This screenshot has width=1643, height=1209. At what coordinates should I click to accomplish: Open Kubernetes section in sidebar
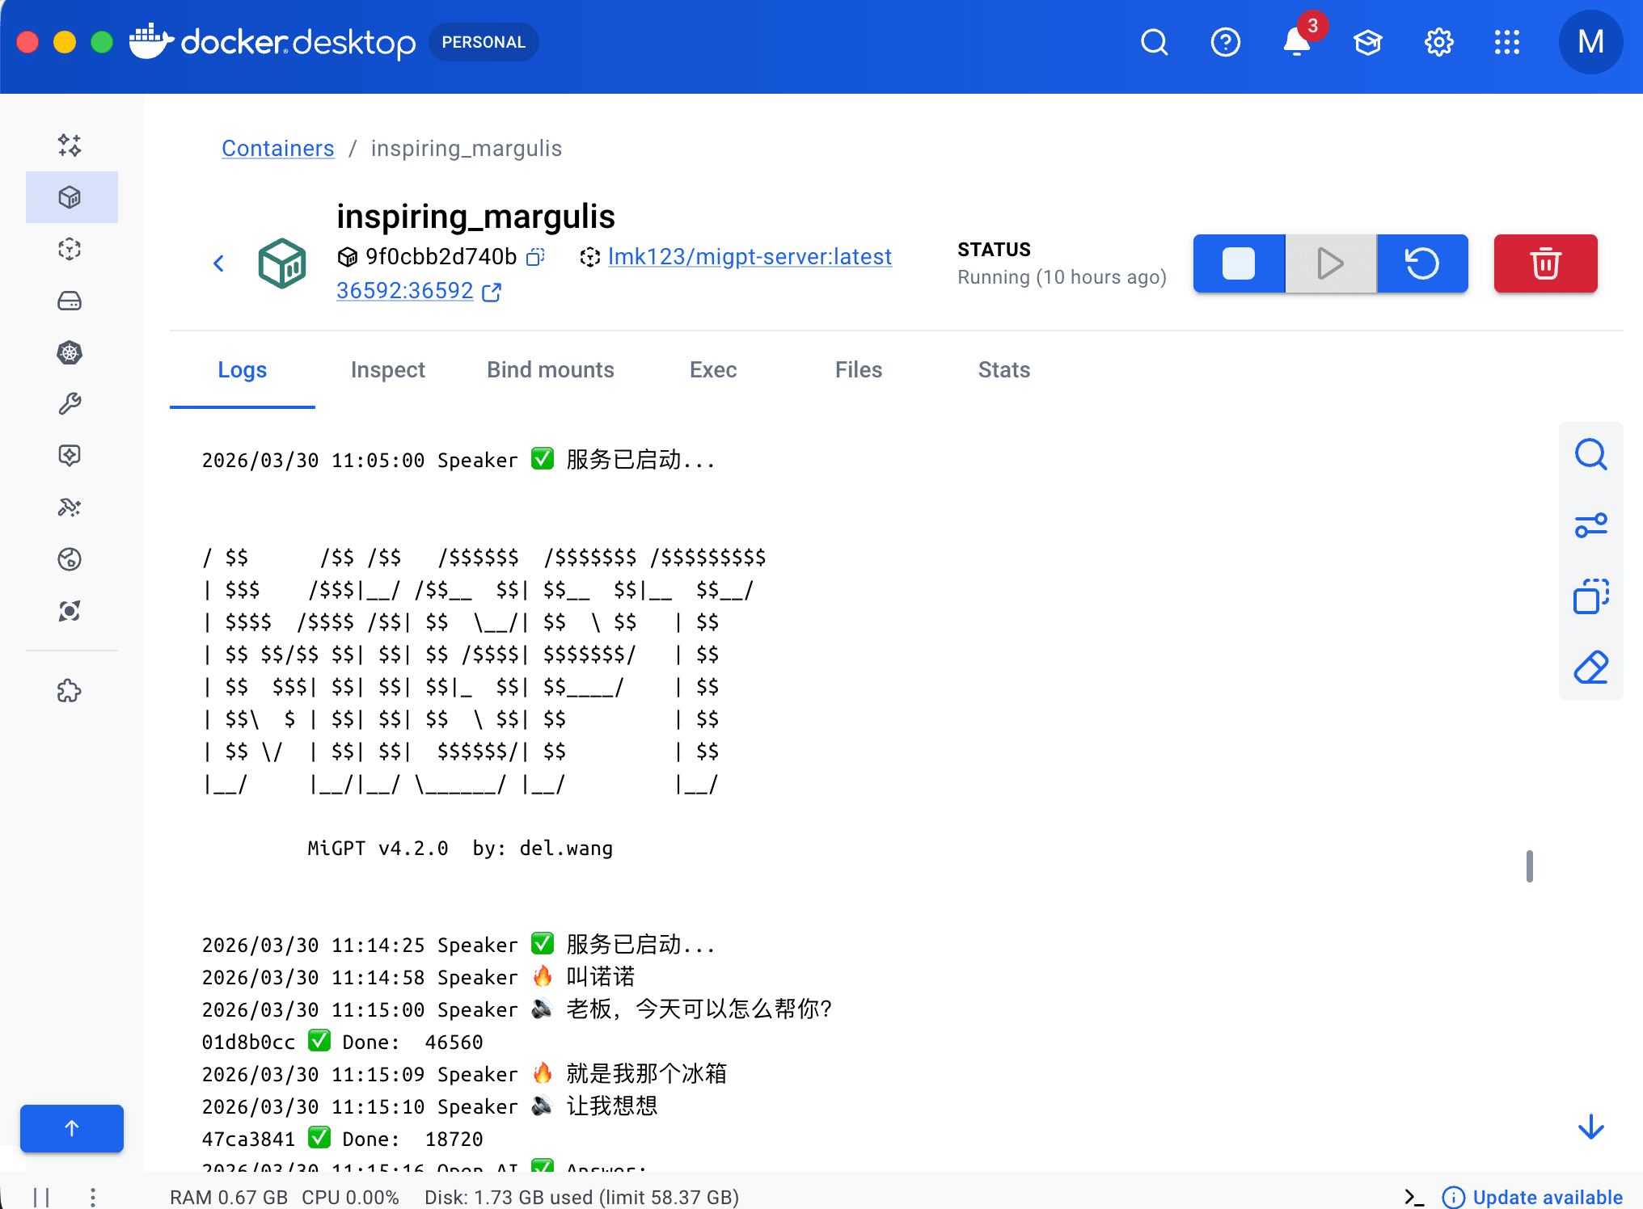tap(70, 352)
